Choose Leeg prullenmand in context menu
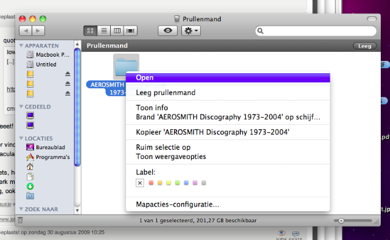The width and height of the screenshot is (390, 240). [228, 93]
